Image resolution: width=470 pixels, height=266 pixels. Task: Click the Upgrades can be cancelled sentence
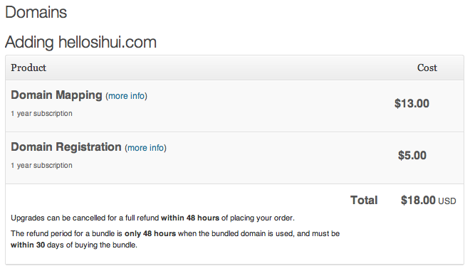point(152,218)
